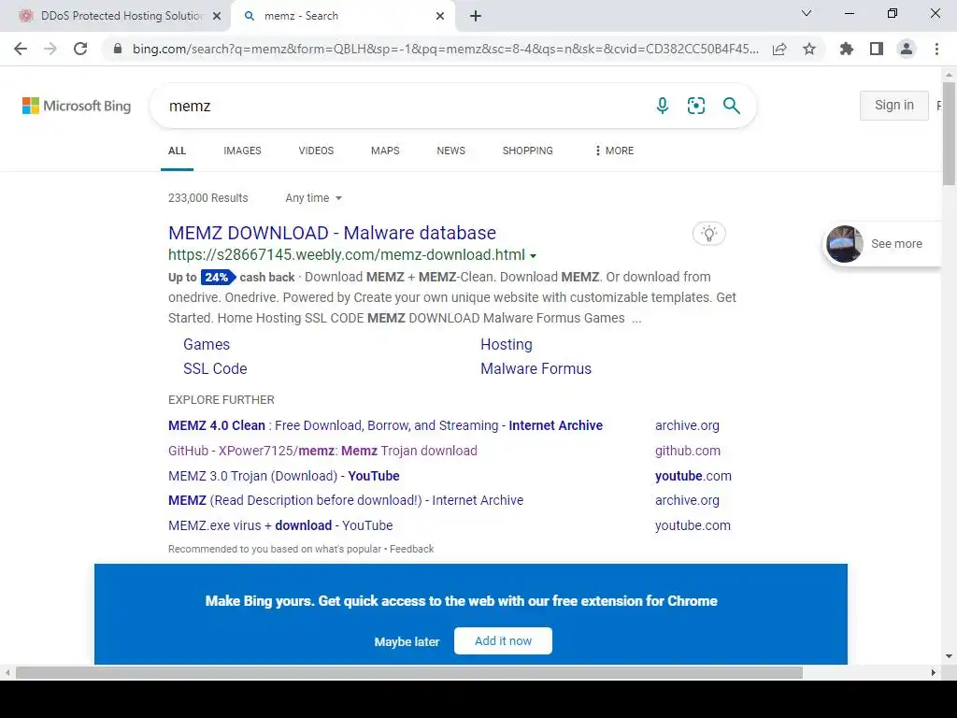The height and width of the screenshot is (718, 957).
Task: Open the Games sitelink
Action: click(x=207, y=344)
